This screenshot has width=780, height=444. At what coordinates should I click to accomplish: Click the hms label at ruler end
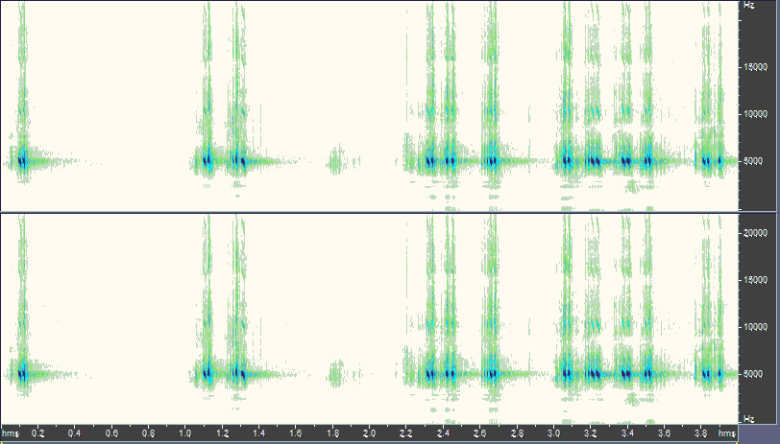point(727,433)
